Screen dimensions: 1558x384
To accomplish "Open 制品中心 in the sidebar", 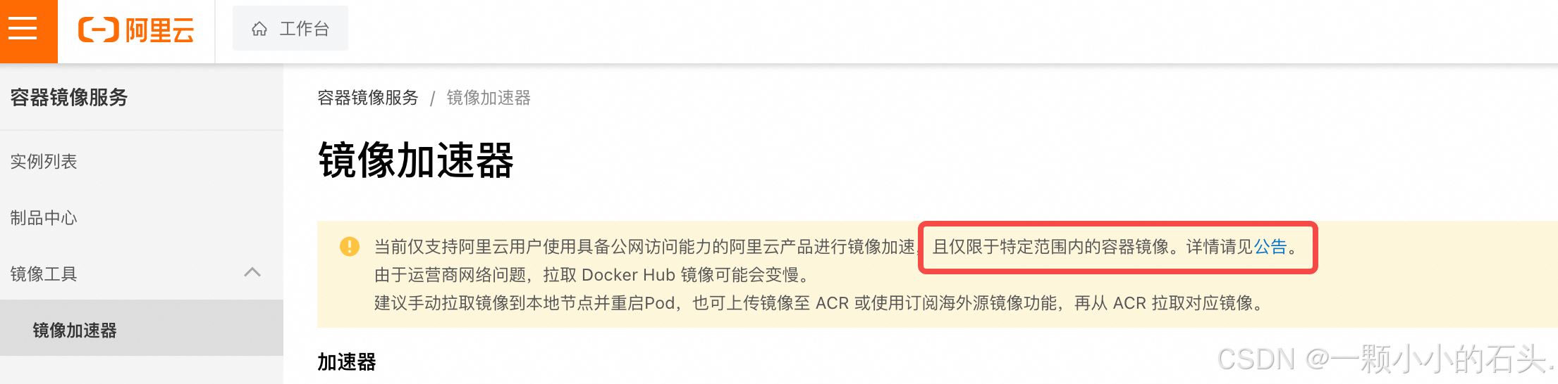I will tap(141, 217).
